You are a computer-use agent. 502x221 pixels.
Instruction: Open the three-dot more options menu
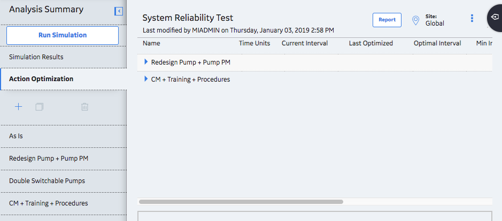[x=472, y=18]
